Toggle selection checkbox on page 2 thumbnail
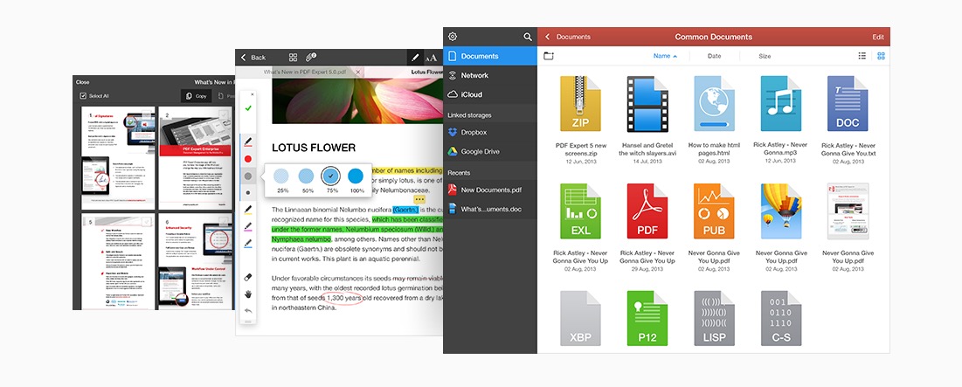 point(224,114)
